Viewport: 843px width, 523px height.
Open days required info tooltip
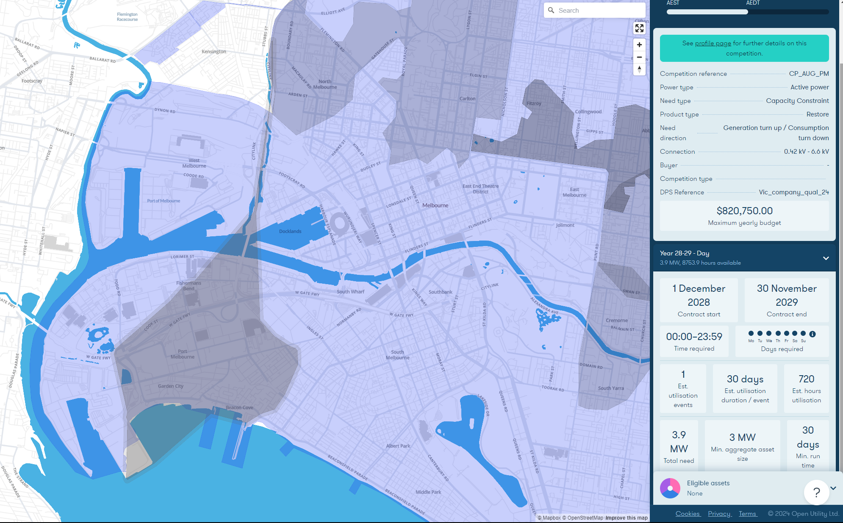pos(812,333)
